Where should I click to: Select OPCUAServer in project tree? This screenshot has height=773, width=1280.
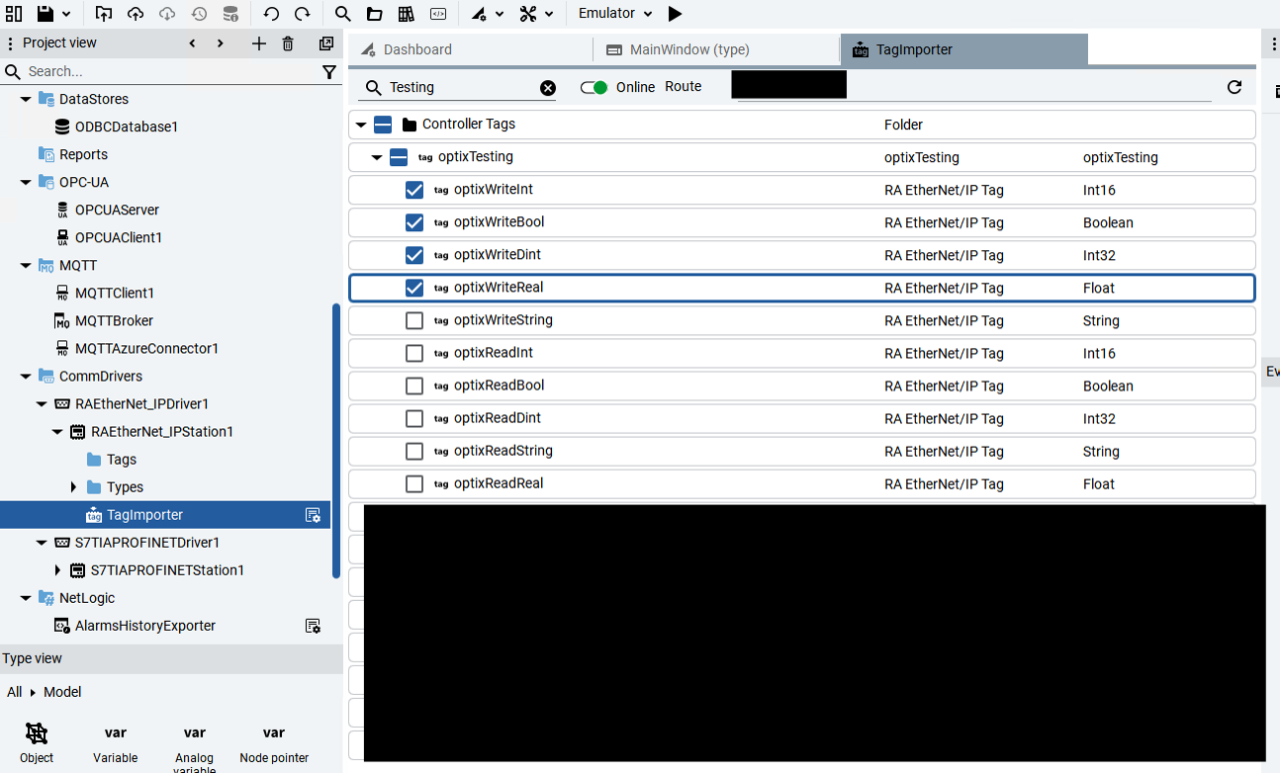click(x=117, y=210)
